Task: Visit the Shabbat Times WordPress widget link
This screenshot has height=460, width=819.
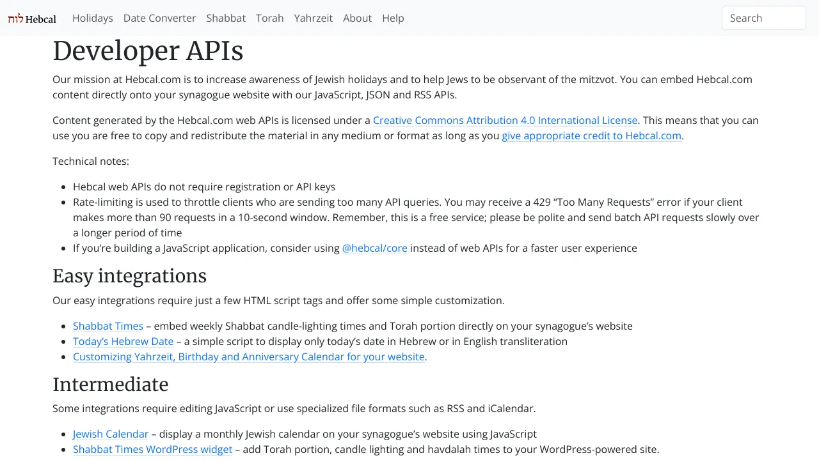Action: [152, 449]
